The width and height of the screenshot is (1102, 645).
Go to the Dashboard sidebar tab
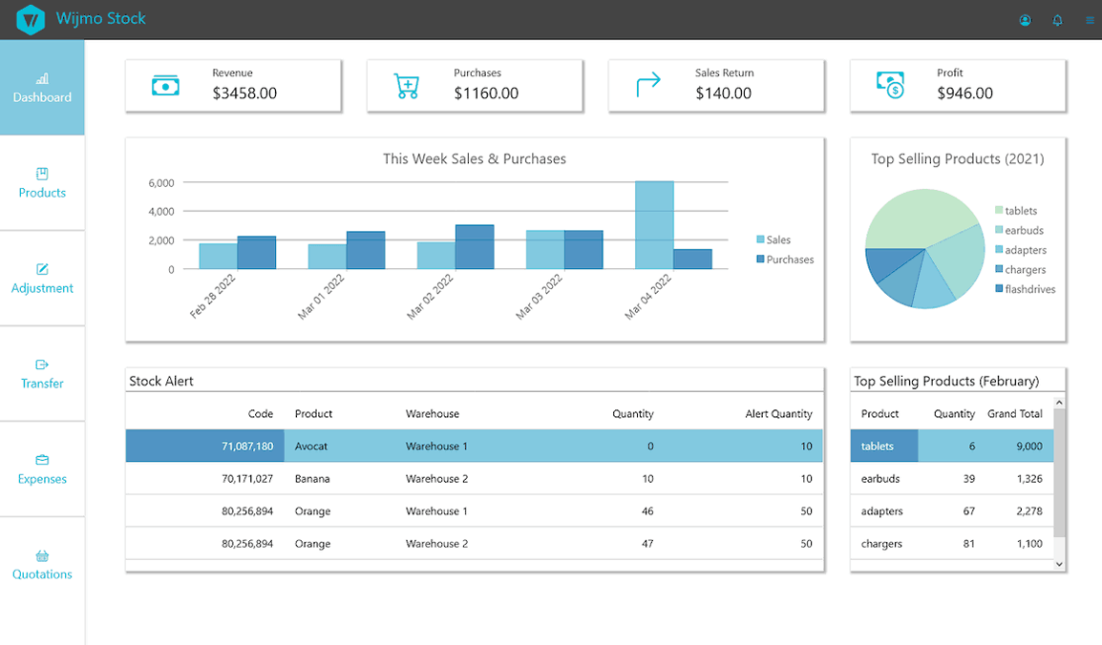tap(42, 88)
